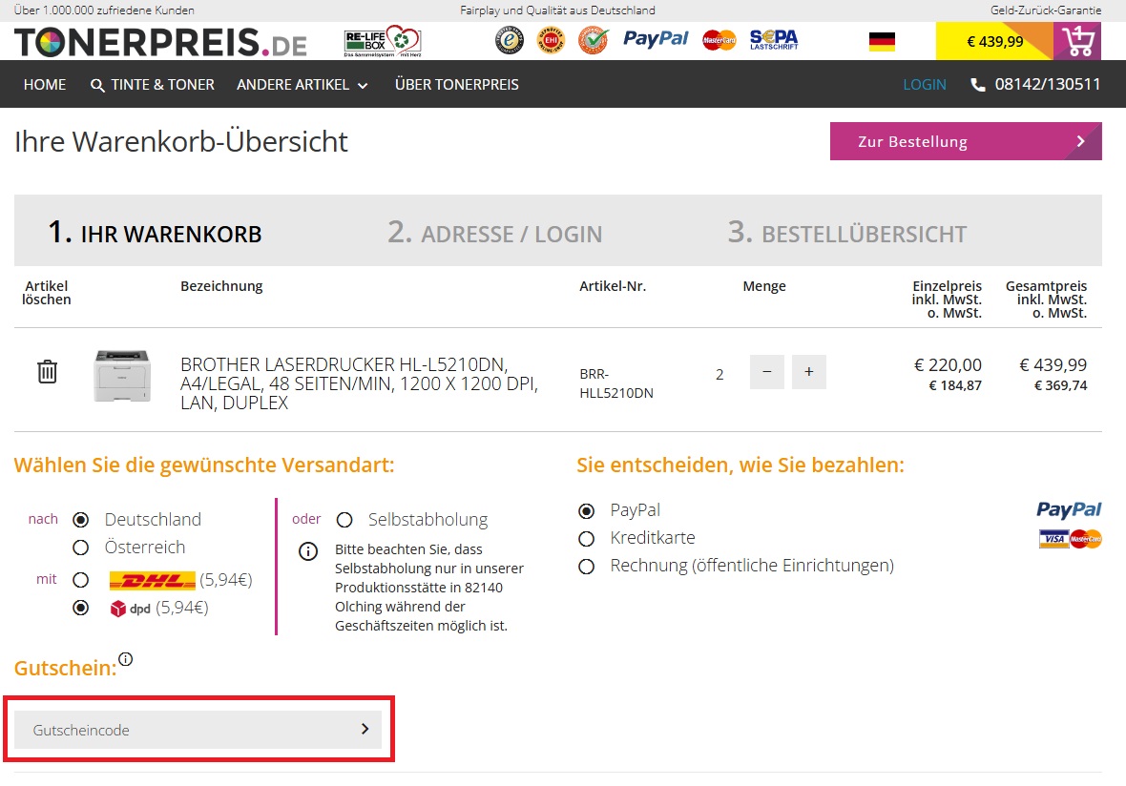Submit voucher with the arrow chevron
The width and height of the screenshot is (1126, 786).
[365, 730]
